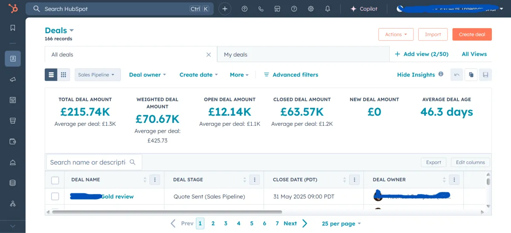Switch to list view layout
This screenshot has height=233, width=511.
click(x=51, y=75)
